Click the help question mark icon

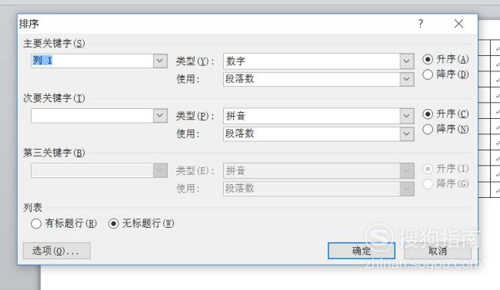421,24
